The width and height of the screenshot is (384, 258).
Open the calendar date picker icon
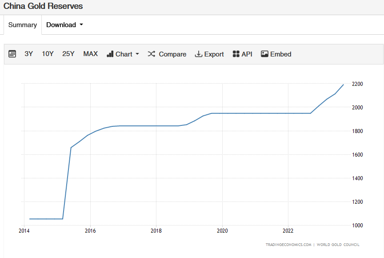click(x=12, y=54)
